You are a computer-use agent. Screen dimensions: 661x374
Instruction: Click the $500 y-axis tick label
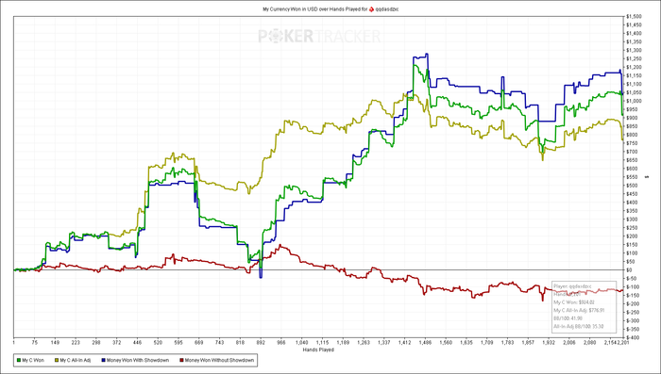coord(632,185)
